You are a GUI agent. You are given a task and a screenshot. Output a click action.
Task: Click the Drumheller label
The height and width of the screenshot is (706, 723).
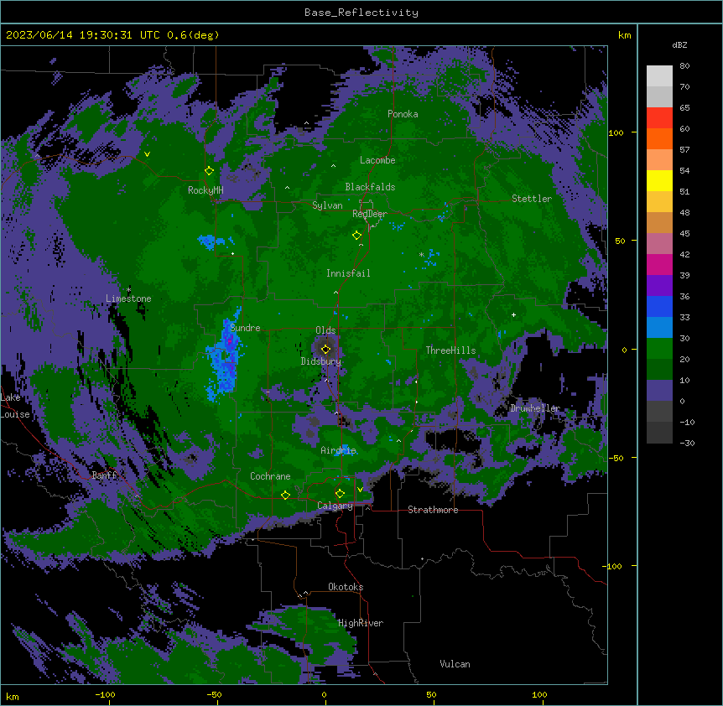pos(535,408)
